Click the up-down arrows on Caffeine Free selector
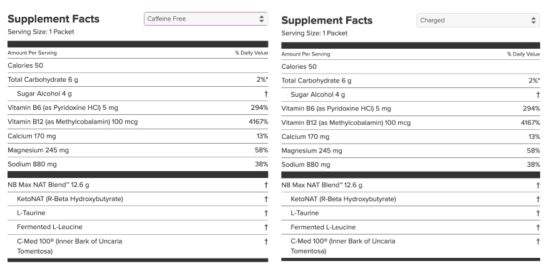Viewport: 549px width, 266px height. point(262,19)
